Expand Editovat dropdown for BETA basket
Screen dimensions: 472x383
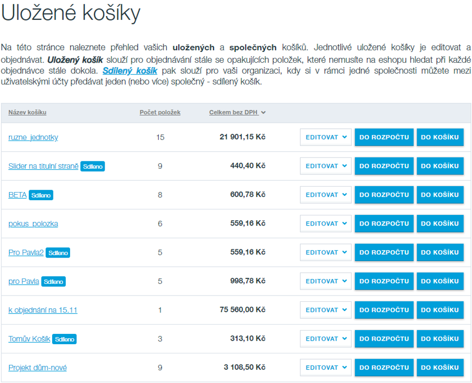[326, 195]
